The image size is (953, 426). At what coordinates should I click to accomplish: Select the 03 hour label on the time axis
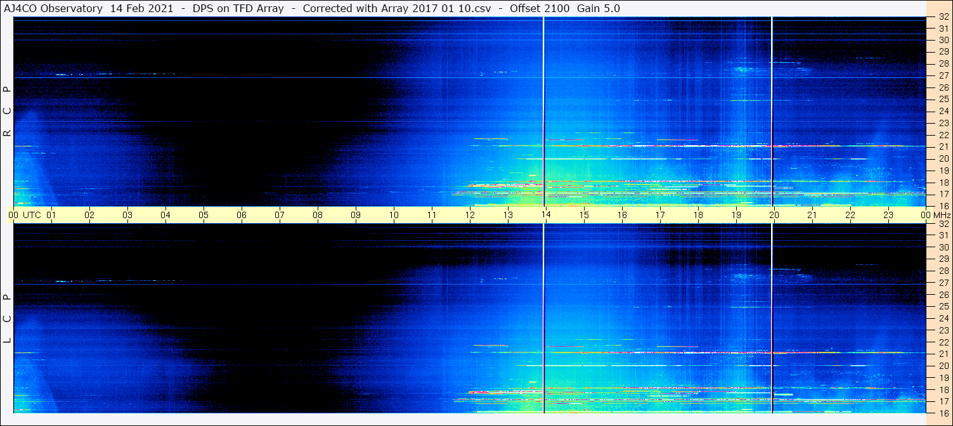pyautogui.click(x=127, y=215)
